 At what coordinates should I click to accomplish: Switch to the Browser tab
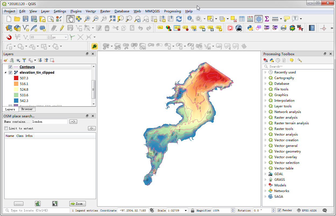click(27, 109)
